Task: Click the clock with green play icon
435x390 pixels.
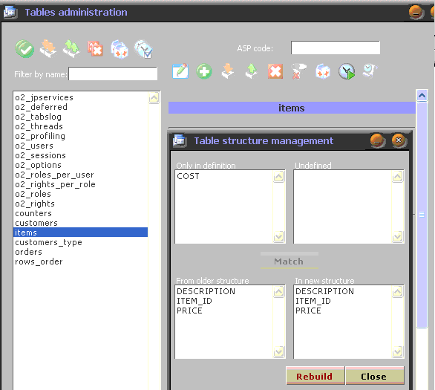Action: pos(347,71)
